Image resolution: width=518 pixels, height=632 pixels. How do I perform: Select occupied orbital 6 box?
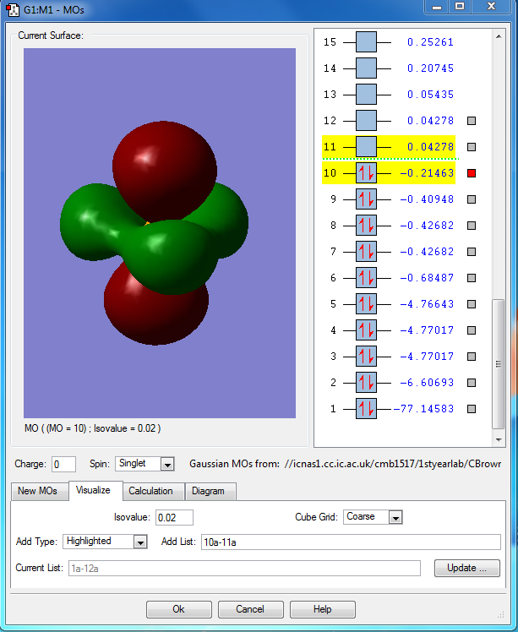366,278
